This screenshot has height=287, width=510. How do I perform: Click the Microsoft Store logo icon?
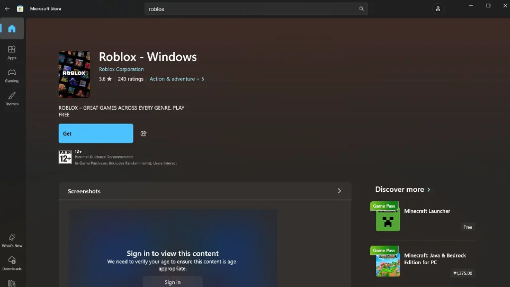[20, 9]
